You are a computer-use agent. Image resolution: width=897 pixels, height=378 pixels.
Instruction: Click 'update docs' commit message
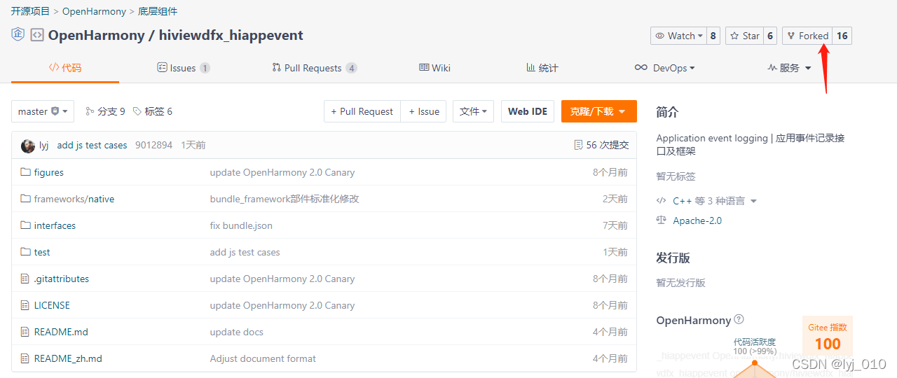point(237,332)
